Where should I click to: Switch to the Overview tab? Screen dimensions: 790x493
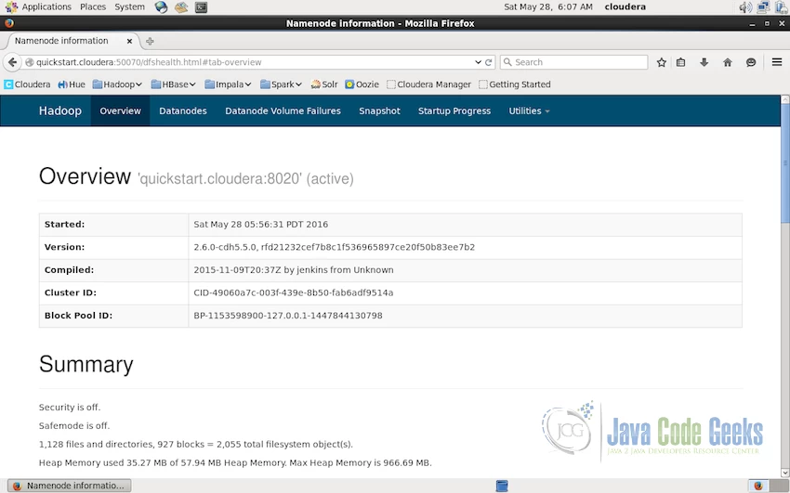[x=121, y=111]
